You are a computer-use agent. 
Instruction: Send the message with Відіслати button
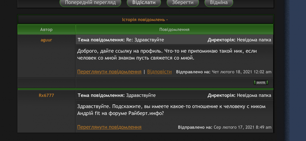pyautogui.click(x=144, y=3)
